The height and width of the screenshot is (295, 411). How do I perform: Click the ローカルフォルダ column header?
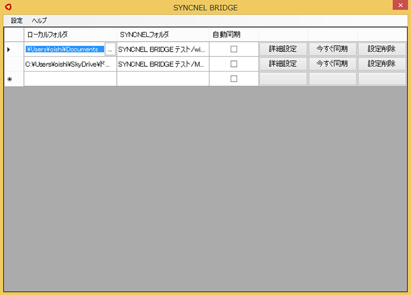point(70,35)
